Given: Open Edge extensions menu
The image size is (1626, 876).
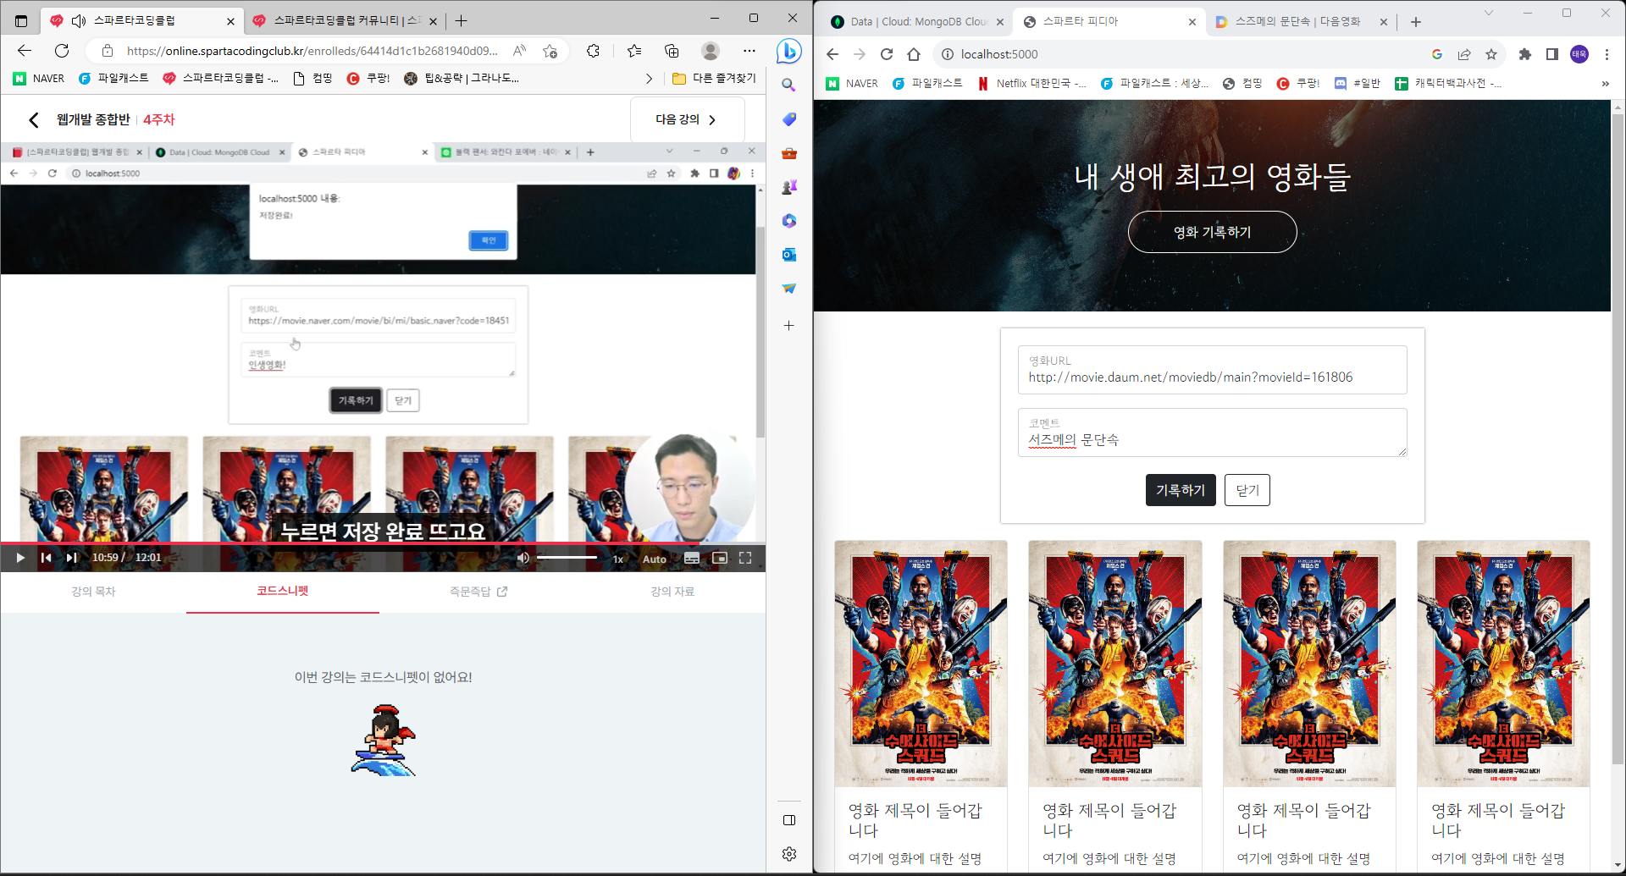Looking at the screenshot, I should point(593,51).
